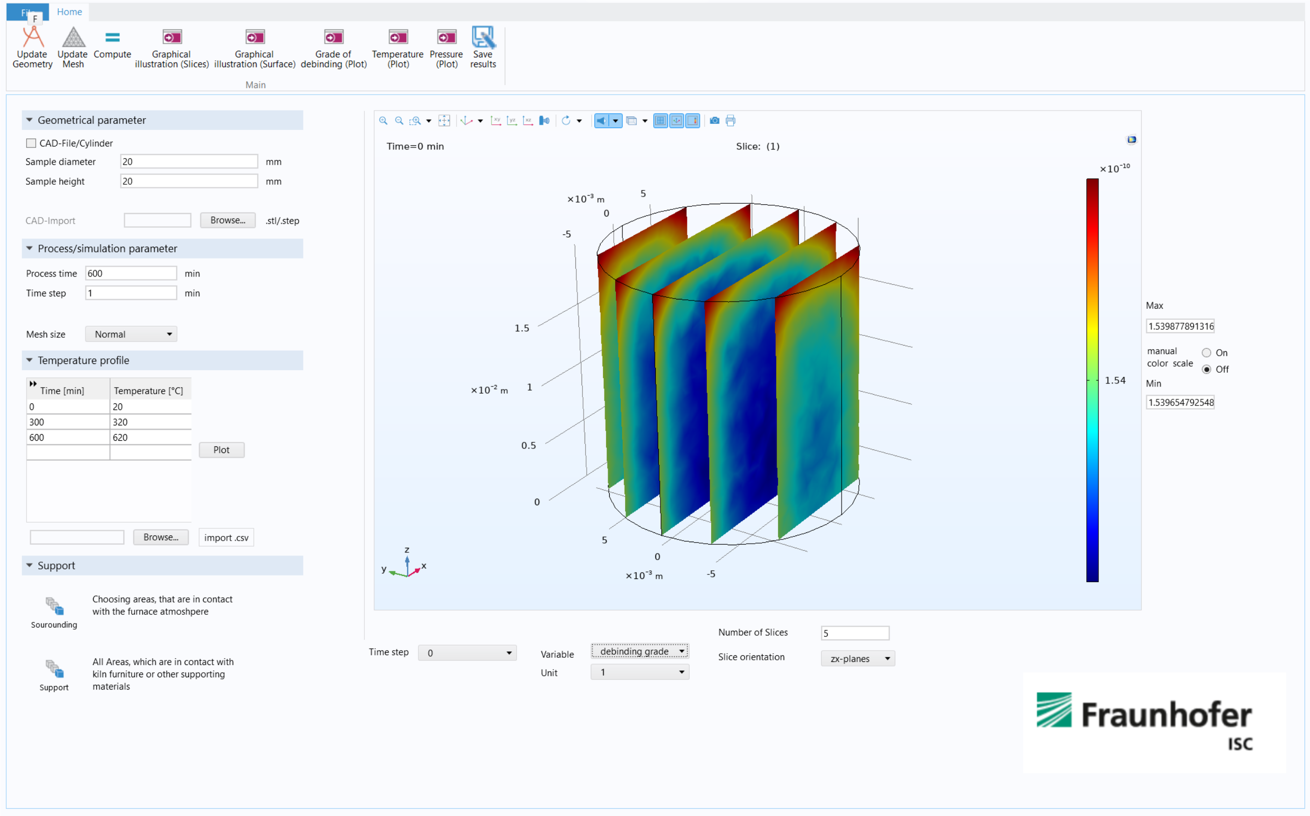Toggle the color legend display
Image resolution: width=1310 pixels, height=816 pixels.
693,120
